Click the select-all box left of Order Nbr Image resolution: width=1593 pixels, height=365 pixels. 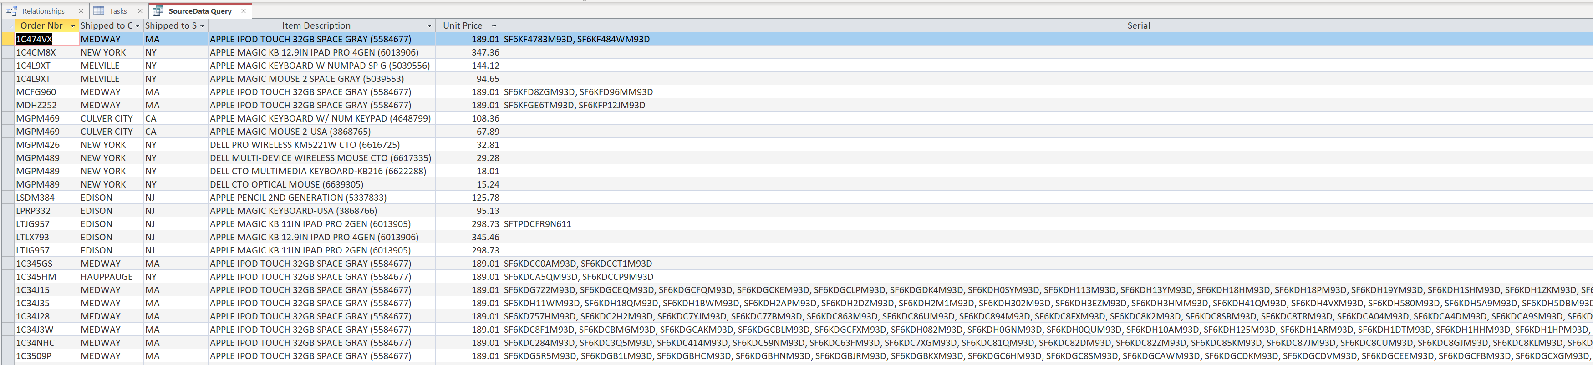(8, 26)
